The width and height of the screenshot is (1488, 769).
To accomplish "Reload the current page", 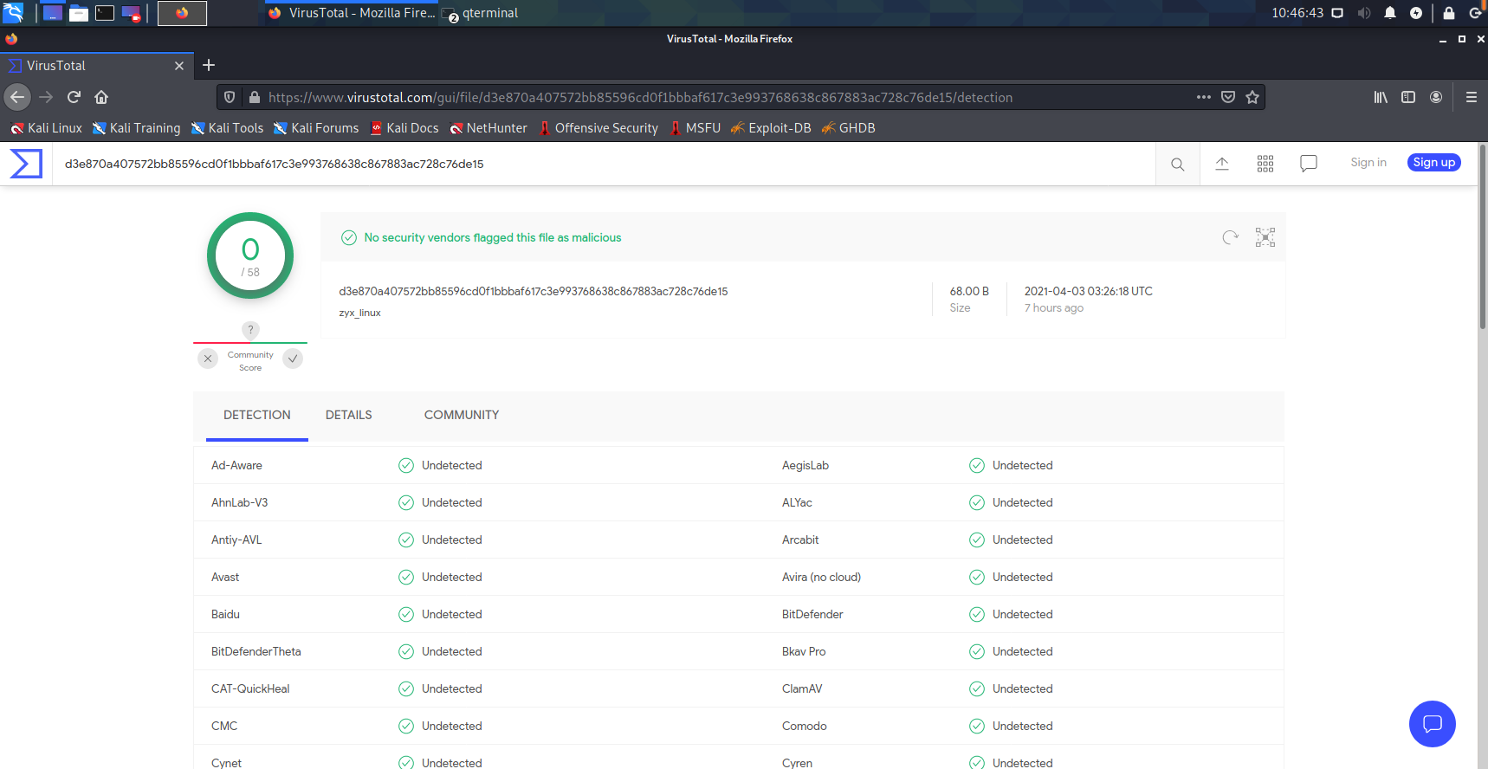I will (x=74, y=97).
